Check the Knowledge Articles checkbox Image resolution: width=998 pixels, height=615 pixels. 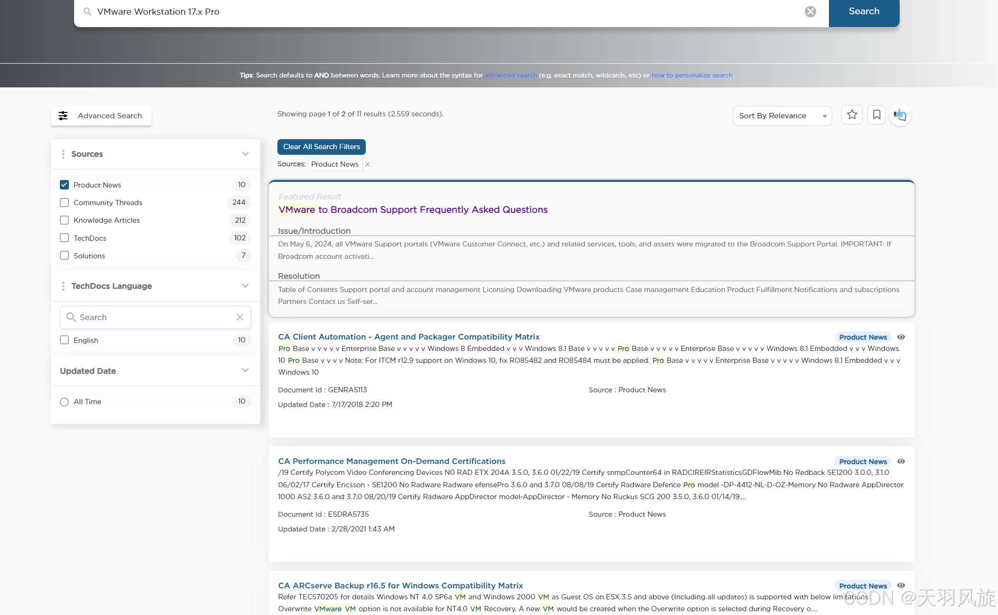(x=65, y=220)
